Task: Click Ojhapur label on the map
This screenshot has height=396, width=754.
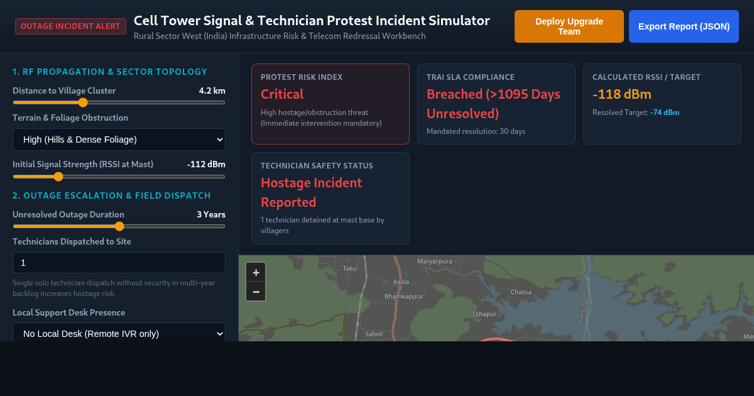Action: click(484, 314)
